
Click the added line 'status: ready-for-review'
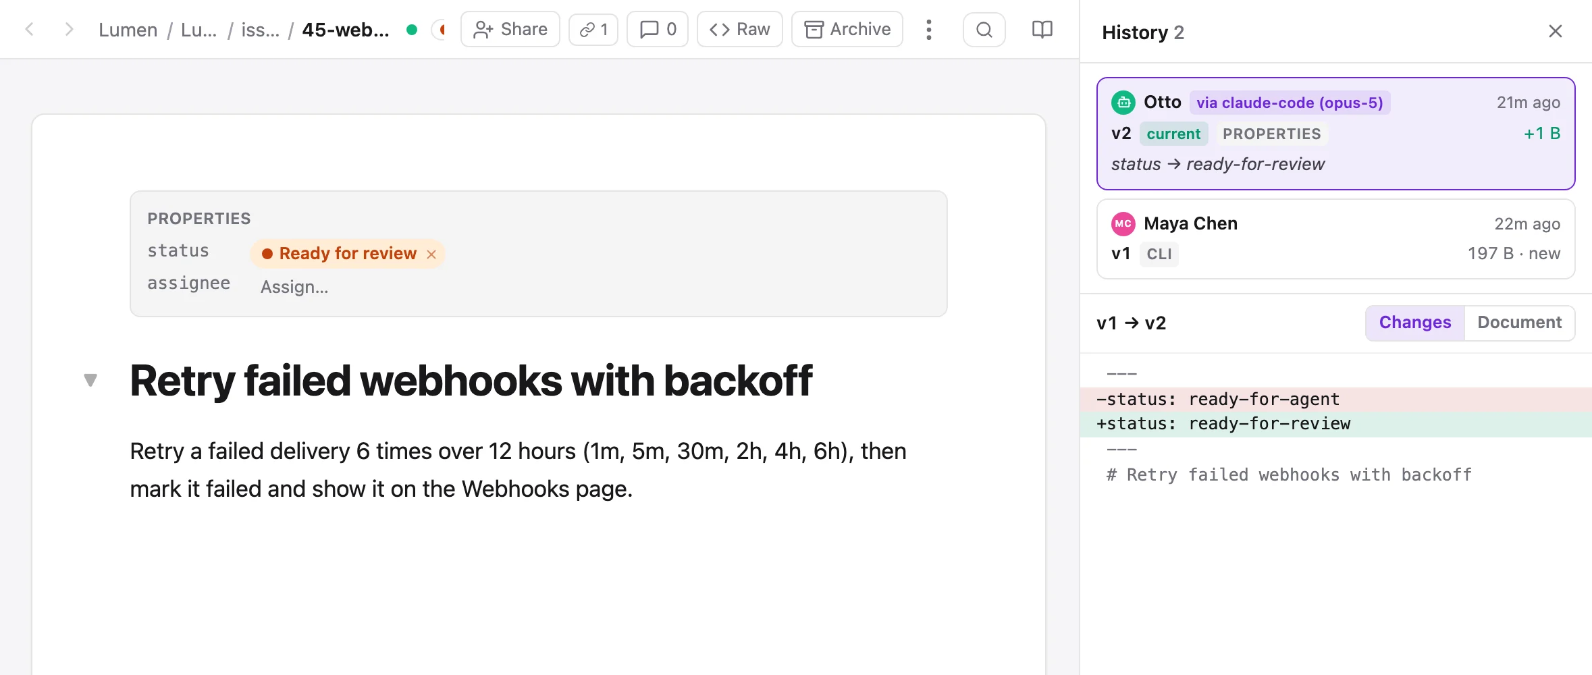point(1336,424)
